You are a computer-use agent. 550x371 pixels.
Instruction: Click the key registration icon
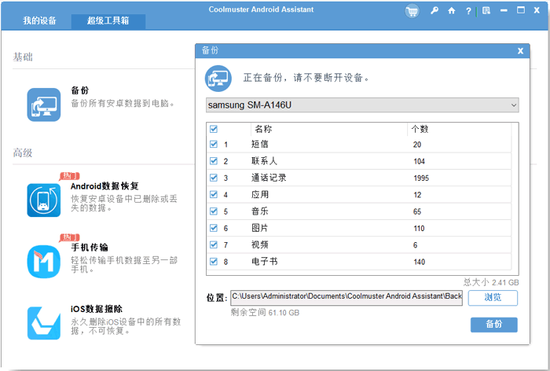click(x=434, y=10)
